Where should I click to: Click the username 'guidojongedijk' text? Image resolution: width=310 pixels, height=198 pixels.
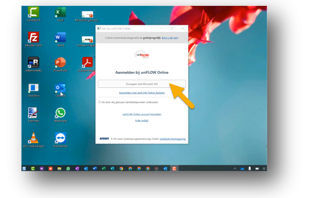tap(152, 38)
